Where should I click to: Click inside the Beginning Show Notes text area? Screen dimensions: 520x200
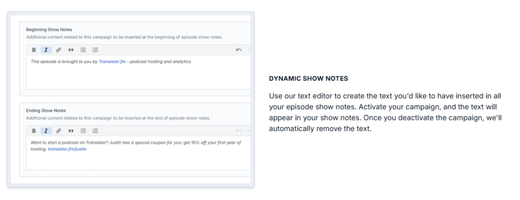(x=138, y=72)
